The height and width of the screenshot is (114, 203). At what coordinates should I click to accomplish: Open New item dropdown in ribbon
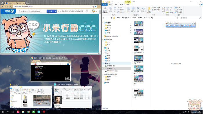point(156,7)
